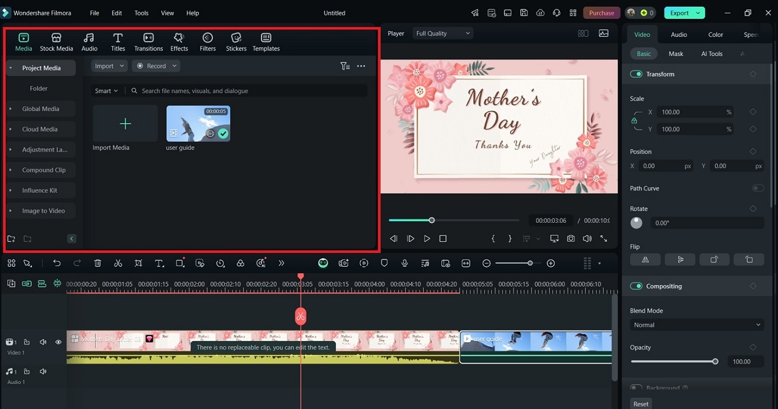Open the media filter and sort options

tap(345, 66)
